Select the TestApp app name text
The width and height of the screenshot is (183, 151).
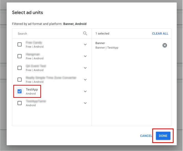(32, 89)
